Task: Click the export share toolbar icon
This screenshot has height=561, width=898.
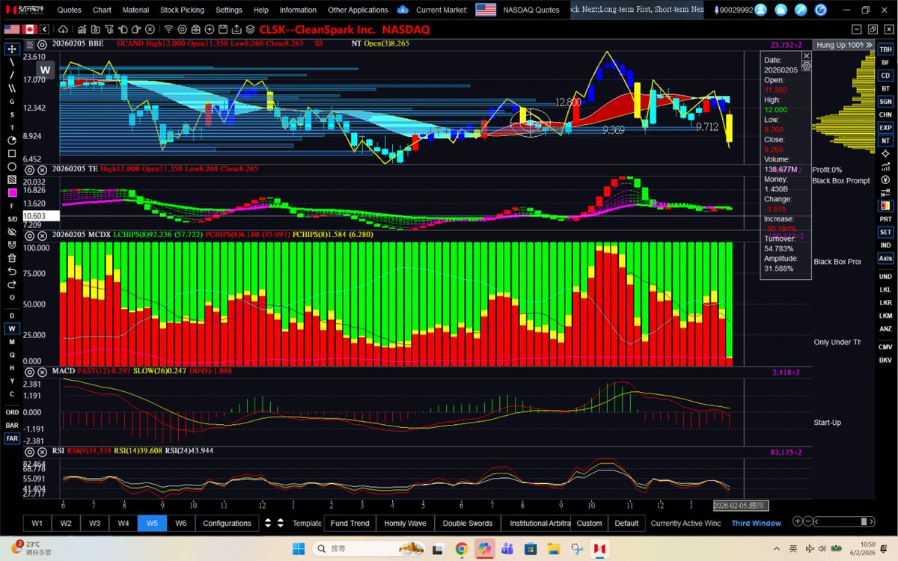Action: (236, 29)
